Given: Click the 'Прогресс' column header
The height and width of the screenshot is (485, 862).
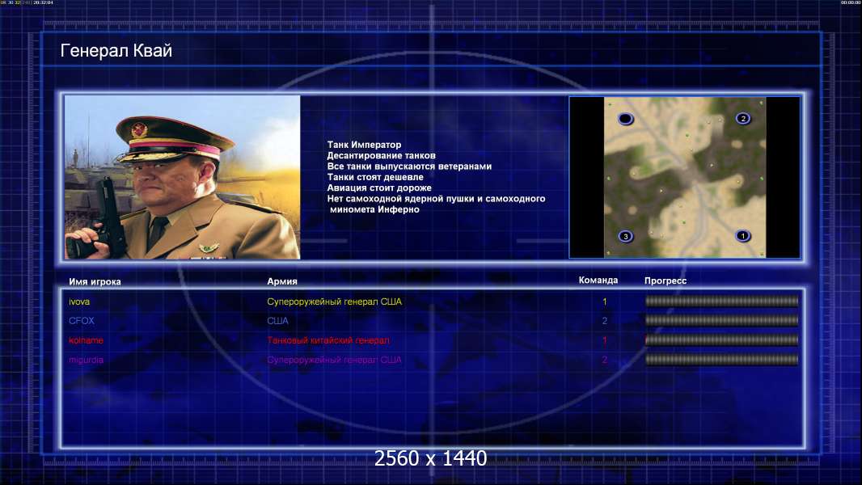Looking at the screenshot, I should coord(666,280).
